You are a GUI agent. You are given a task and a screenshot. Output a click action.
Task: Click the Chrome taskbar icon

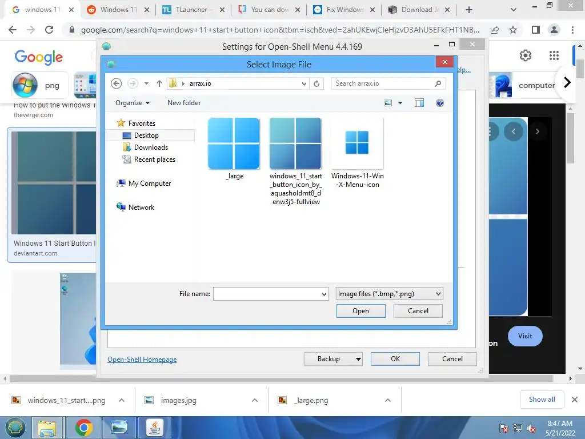point(83,428)
